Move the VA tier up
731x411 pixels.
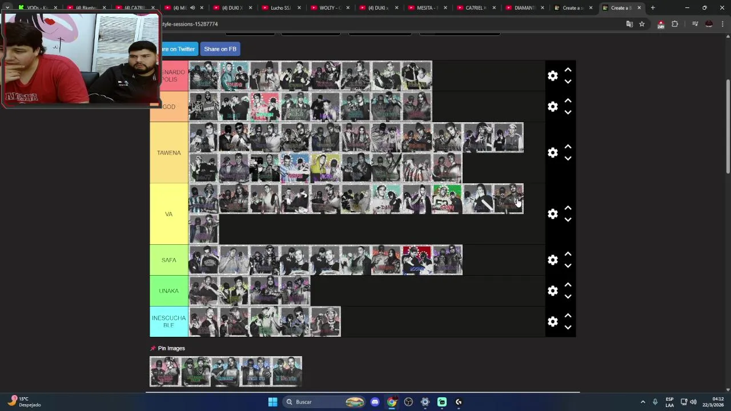click(x=568, y=208)
